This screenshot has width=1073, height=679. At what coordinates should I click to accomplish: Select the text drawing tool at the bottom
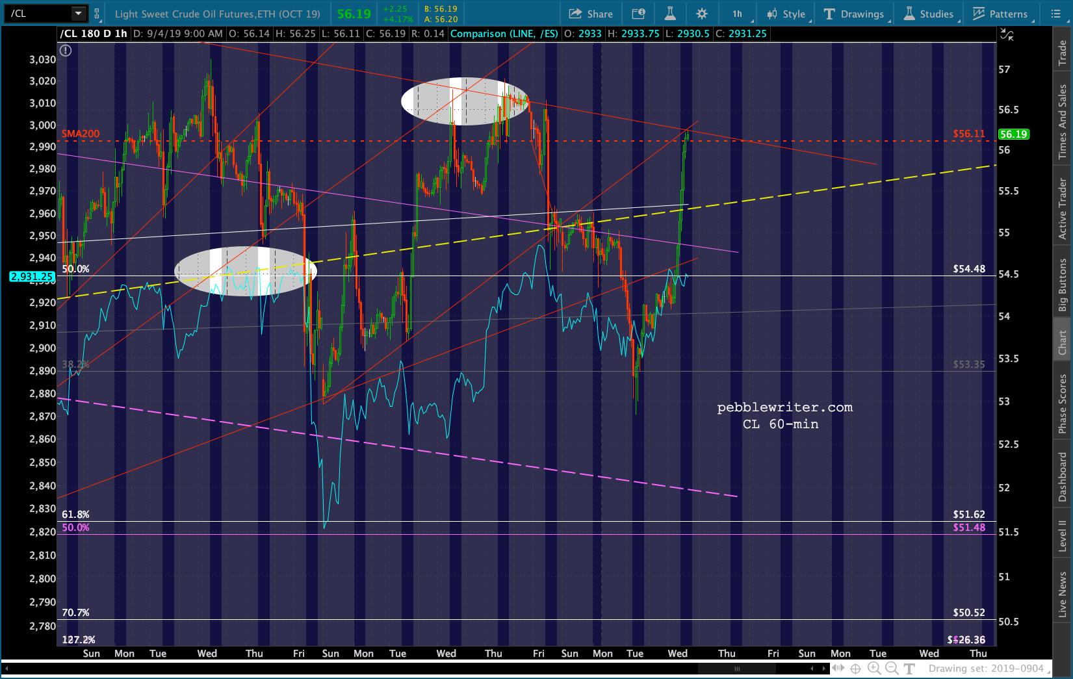909,669
